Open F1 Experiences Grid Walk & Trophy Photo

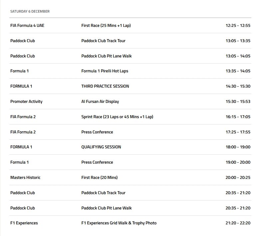pyautogui.click(x=119, y=223)
